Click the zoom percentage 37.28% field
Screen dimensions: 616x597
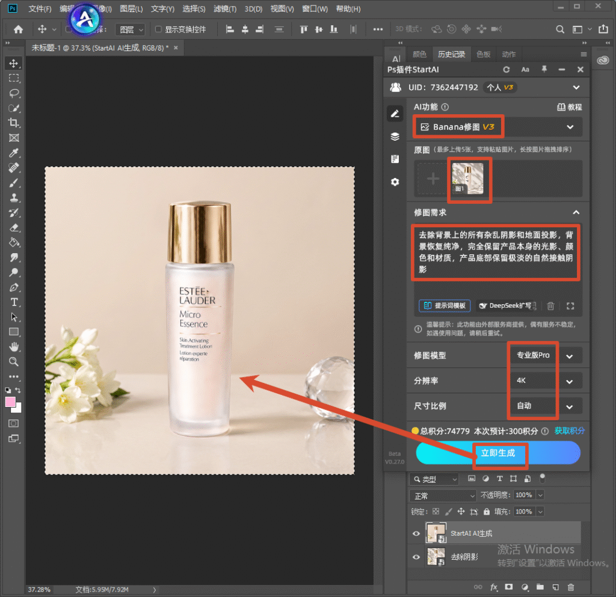39,590
